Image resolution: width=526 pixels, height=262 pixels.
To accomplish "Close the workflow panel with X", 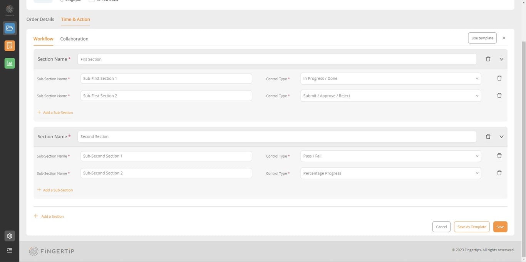I will point(504,38).
